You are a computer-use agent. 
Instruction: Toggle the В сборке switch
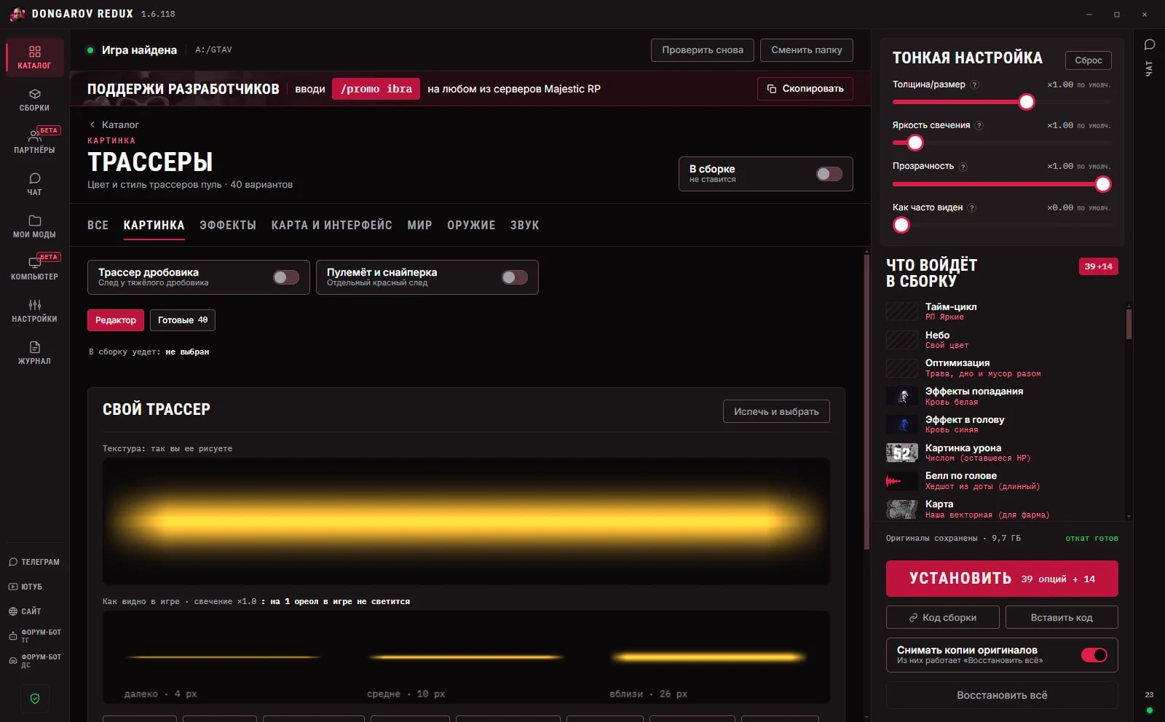click(829, 174)
